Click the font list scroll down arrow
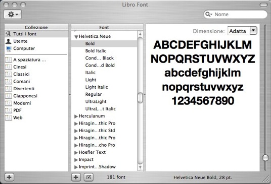Screen dimensions: 271x184 (x=140, y=167)
